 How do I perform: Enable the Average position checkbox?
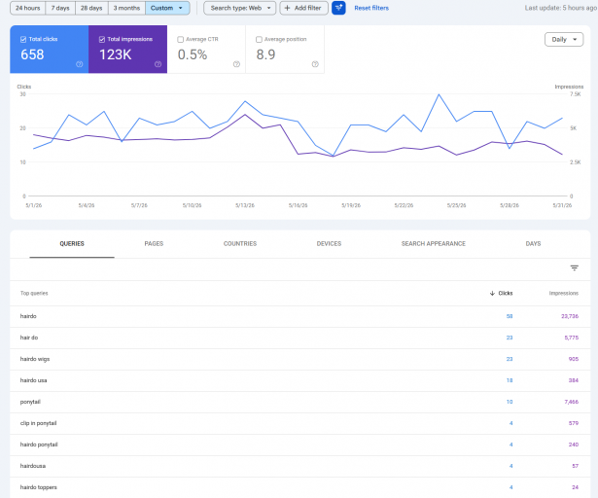pyautogui.click(x=259, y=39)
